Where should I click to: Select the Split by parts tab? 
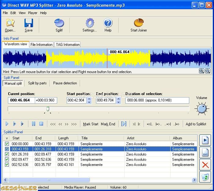pos(37,83)
